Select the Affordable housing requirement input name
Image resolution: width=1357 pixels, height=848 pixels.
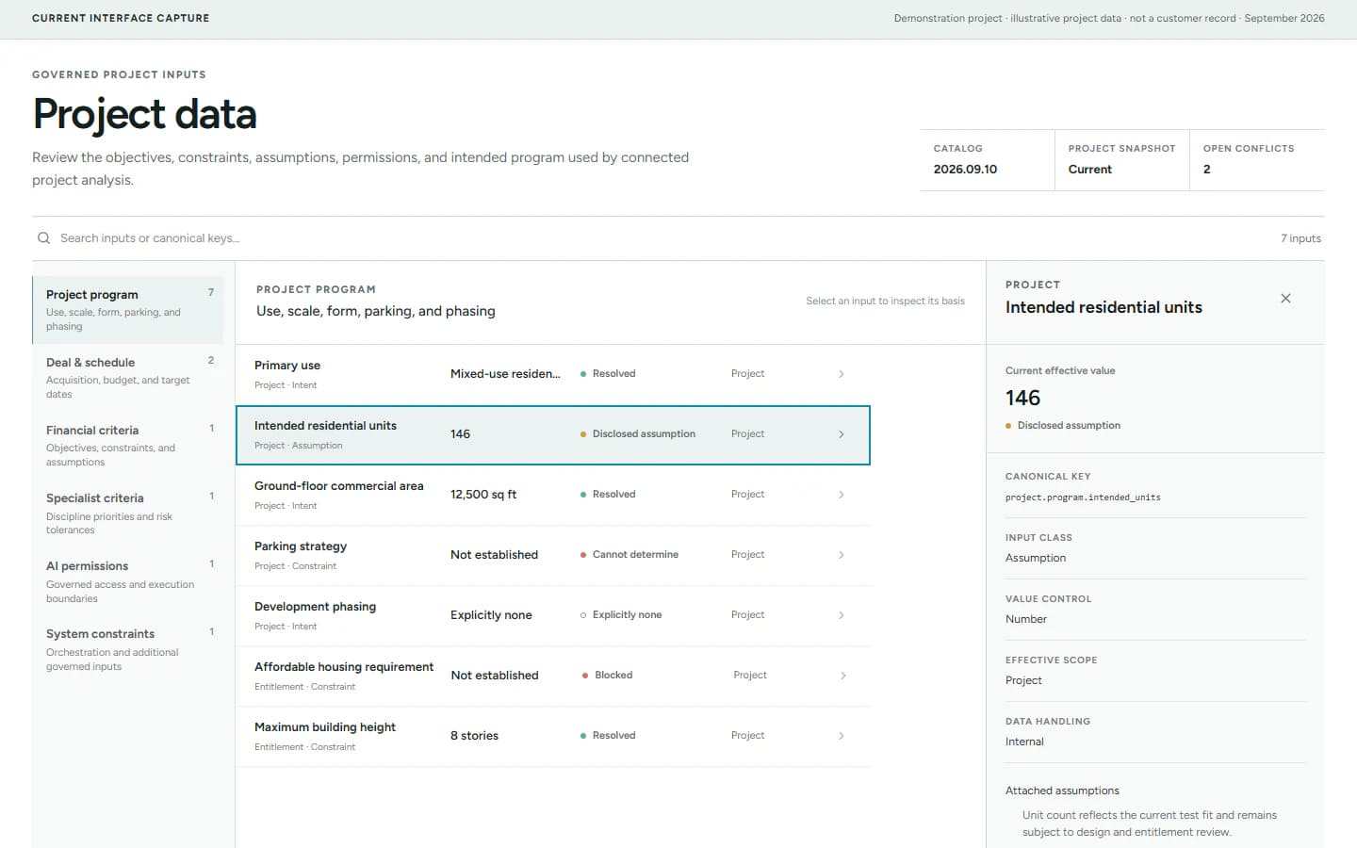(344, 667)
